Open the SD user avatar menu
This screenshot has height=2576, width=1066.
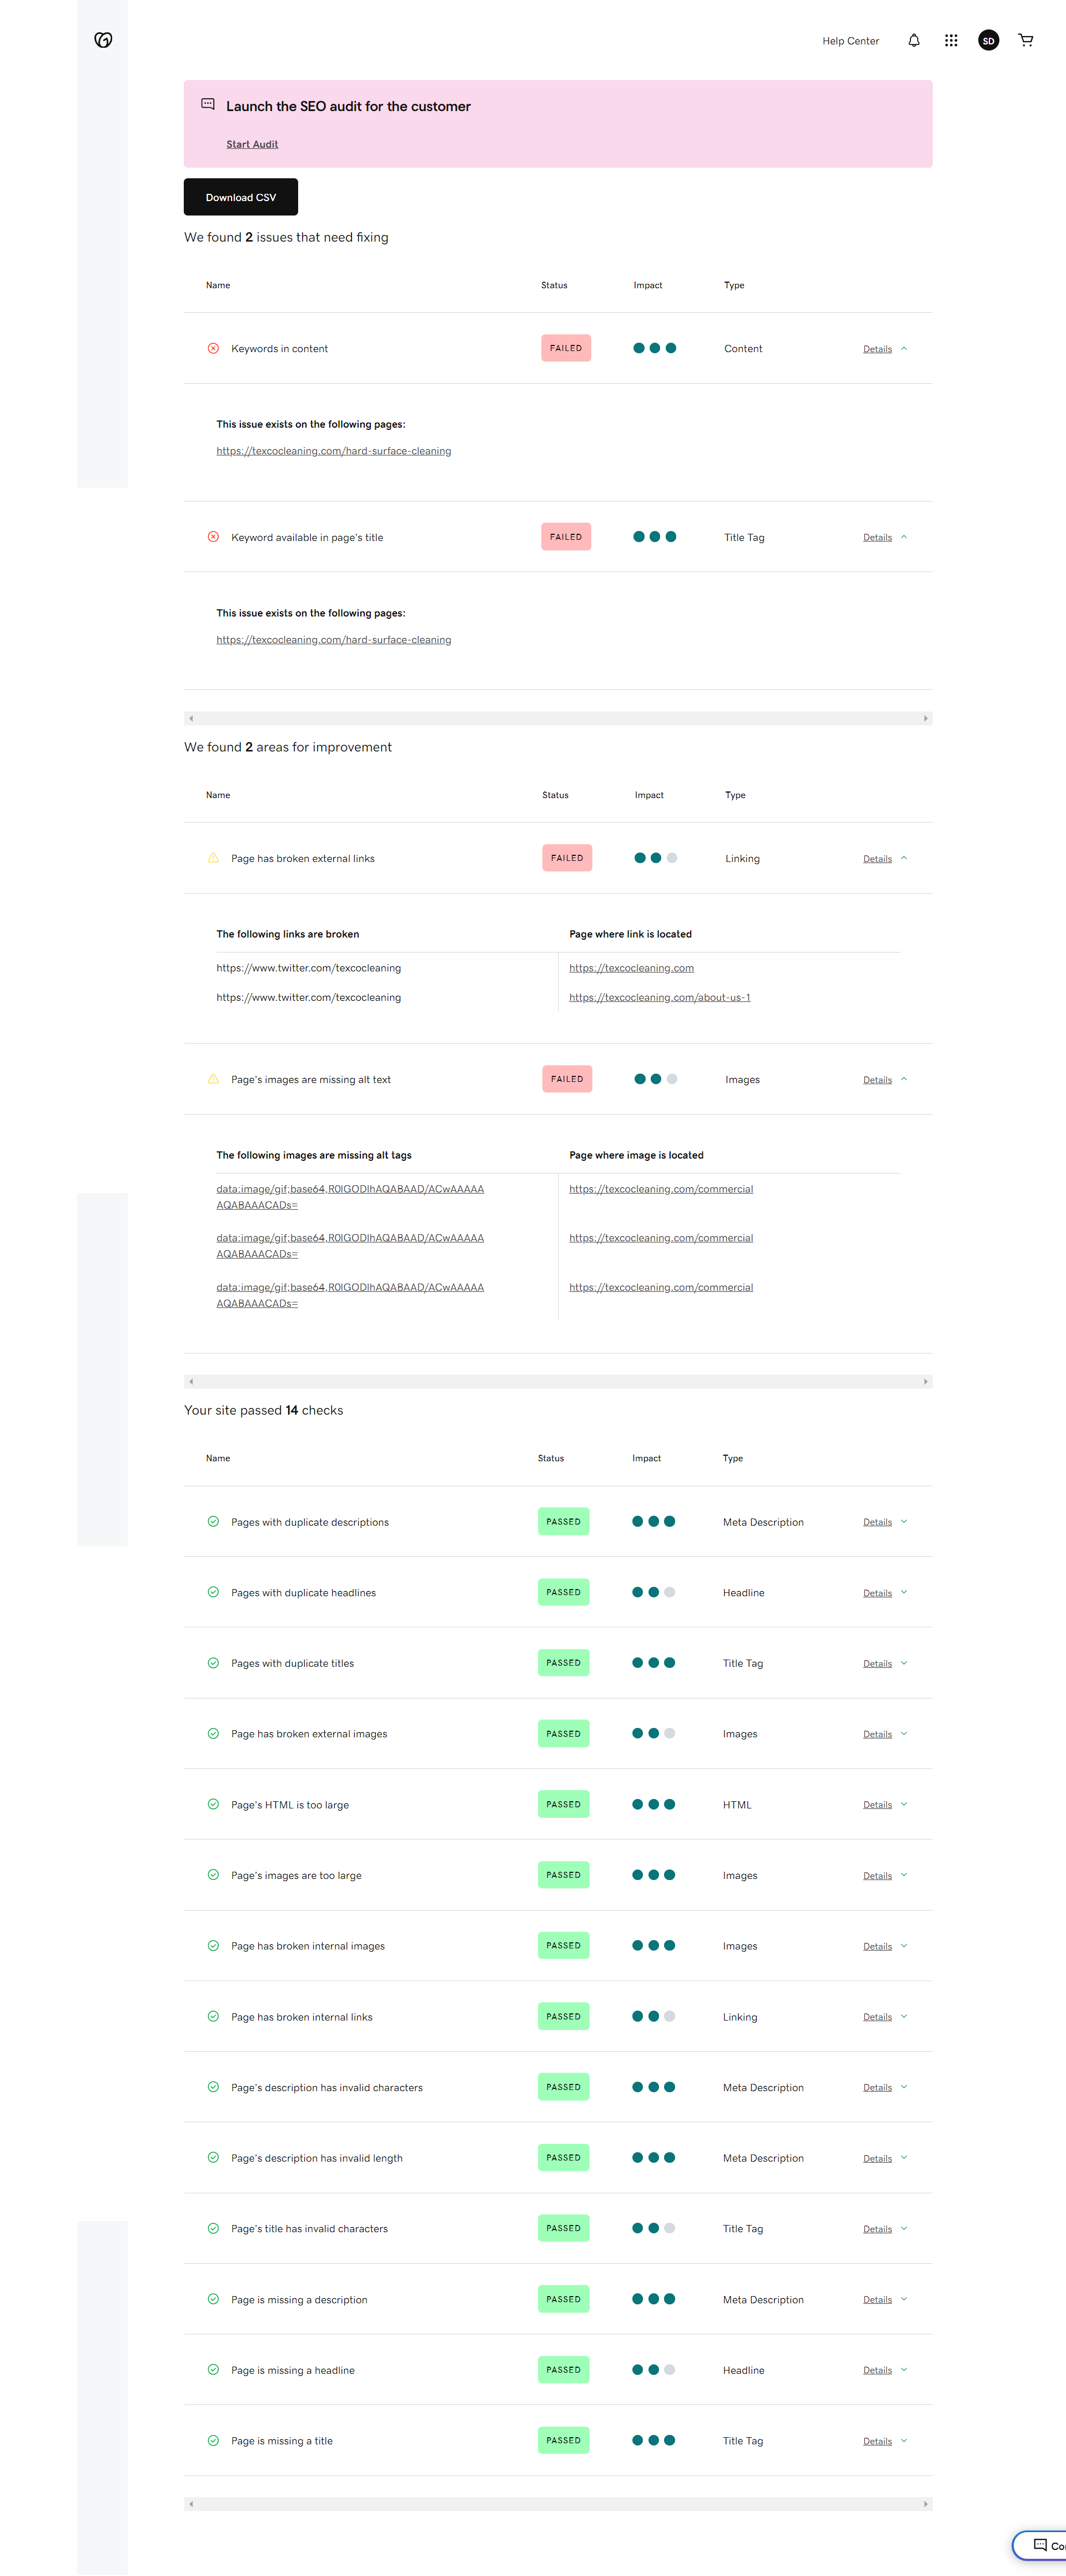tap(988, 41)
